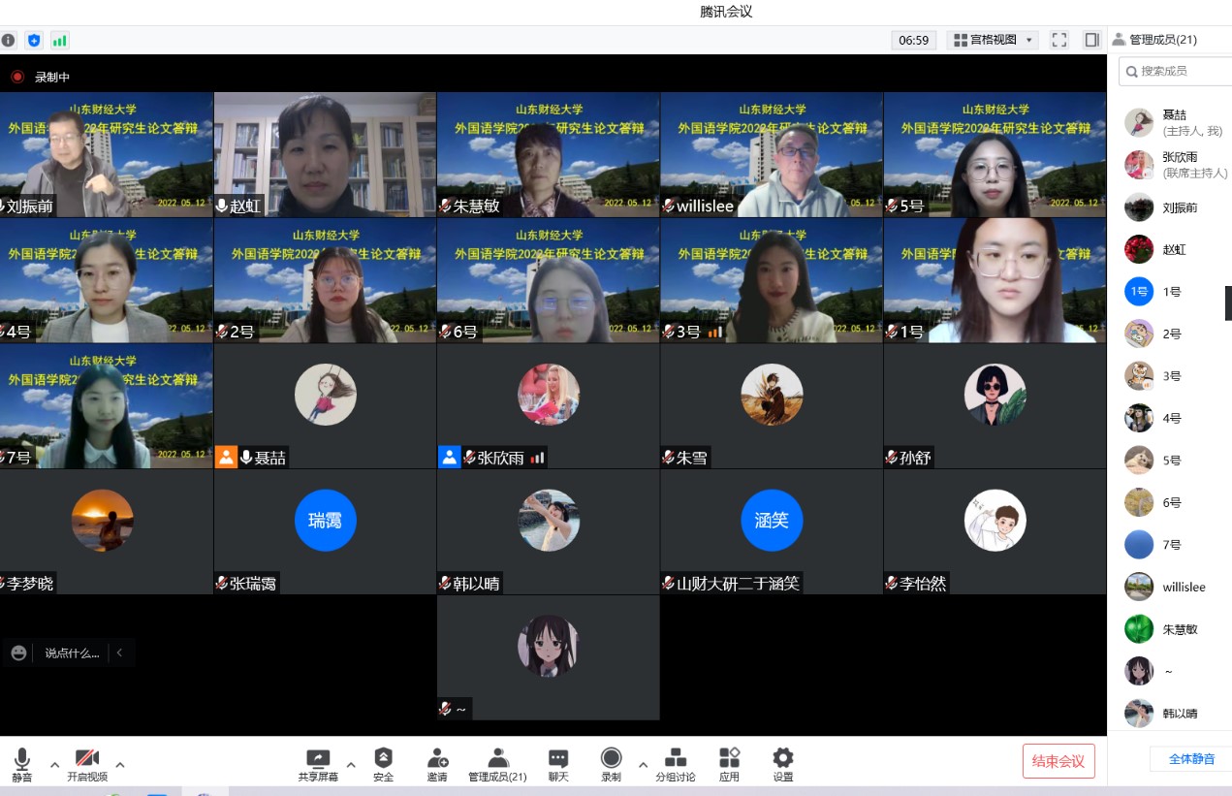Toggle the microphone mute button

pyautogui.click(x=21, y=758)
